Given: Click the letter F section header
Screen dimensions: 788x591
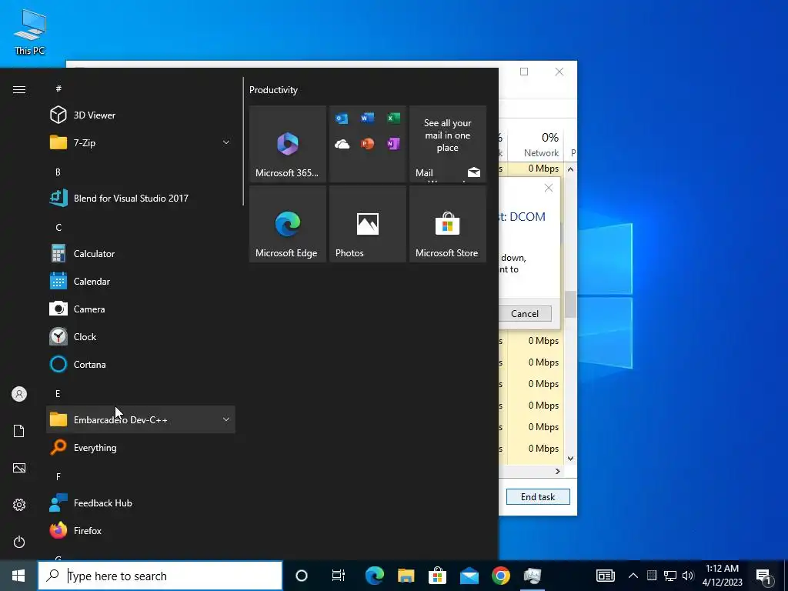Looking at the screenshot, I should click(58, 476).
